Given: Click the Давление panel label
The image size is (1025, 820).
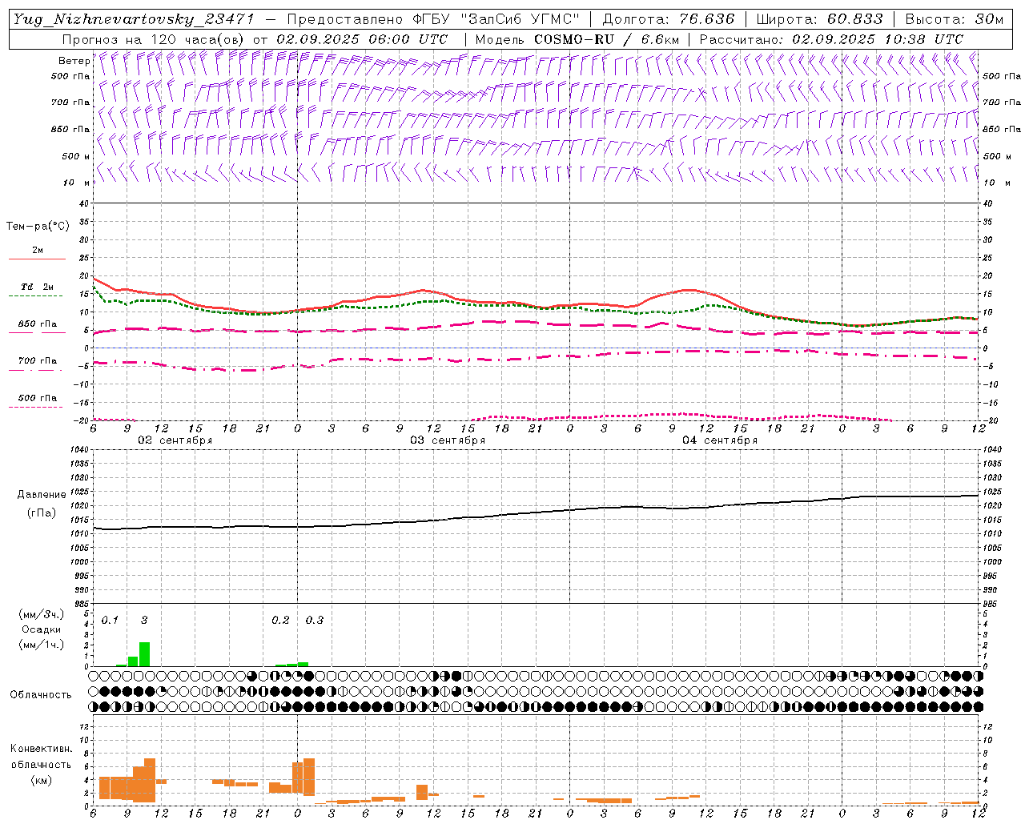Looking at the screenshot, I should tap(42, 495).
